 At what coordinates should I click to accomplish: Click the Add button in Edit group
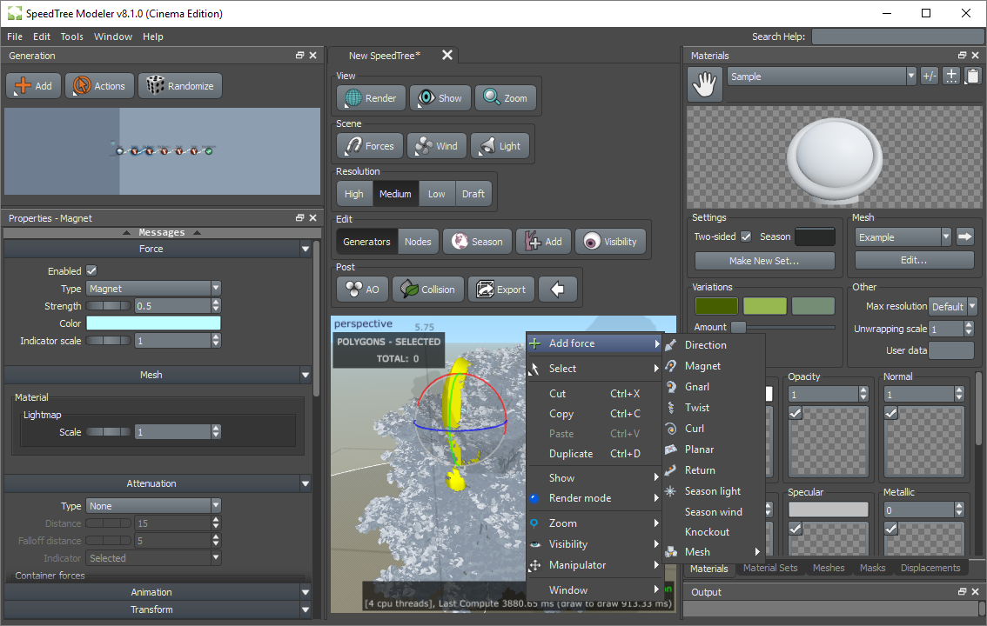point(543,242)
